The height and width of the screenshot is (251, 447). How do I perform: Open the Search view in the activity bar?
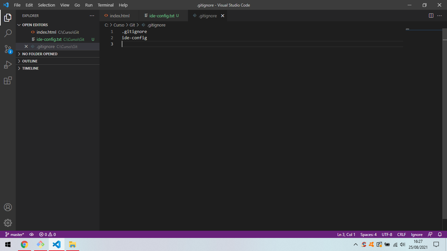[8, 33]
